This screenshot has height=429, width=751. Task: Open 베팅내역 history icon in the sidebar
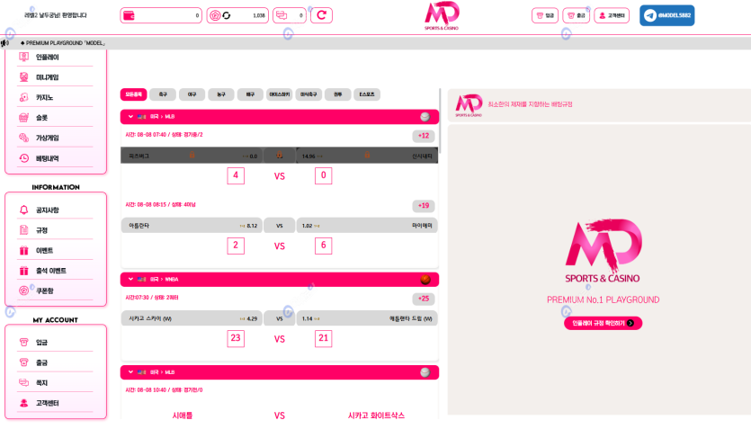(x=24, y=158)
